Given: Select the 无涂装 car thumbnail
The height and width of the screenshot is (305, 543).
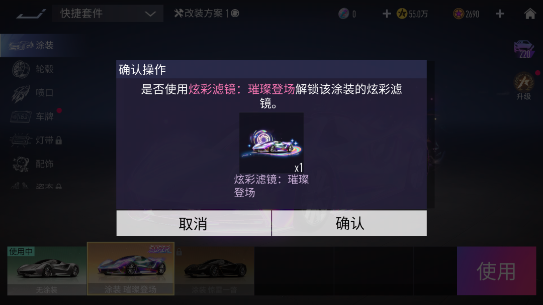Looking at the screenshot, I should [x=47, y=270].
